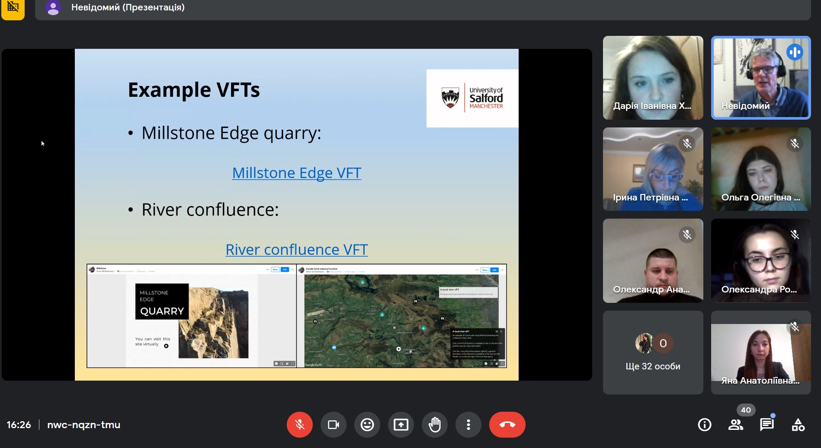Viewport: 821px width, 448px height.
Task: Click the muted mic icon on Яна's tile
Action: (795, 327)
